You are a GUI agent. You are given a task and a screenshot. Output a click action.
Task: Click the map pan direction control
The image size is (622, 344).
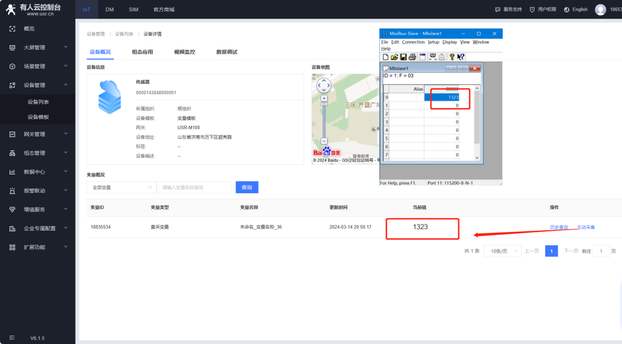pos(324,85)
